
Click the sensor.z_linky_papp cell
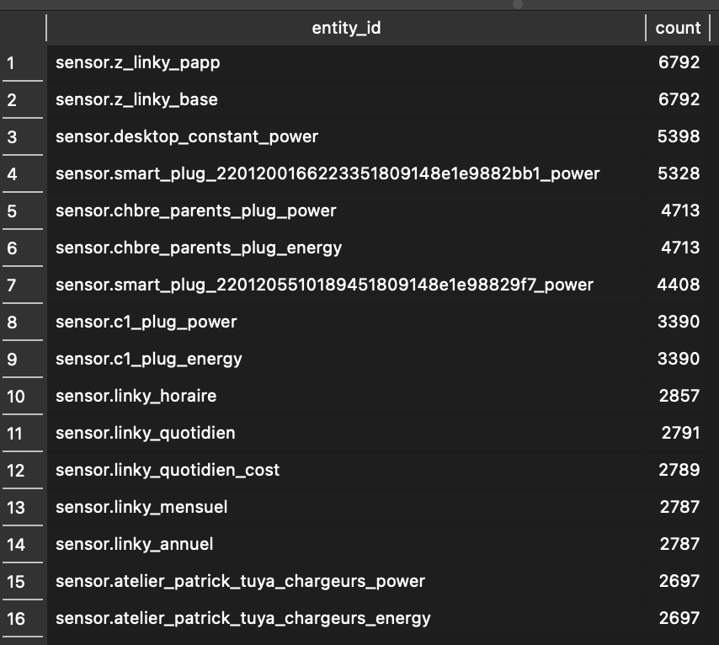point(346,63)
